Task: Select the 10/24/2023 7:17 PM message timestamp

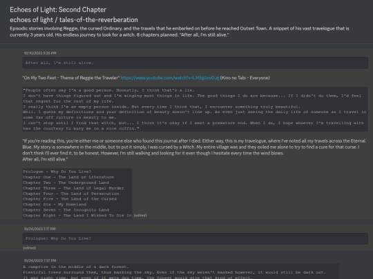Action: click(x=39, y=229)
